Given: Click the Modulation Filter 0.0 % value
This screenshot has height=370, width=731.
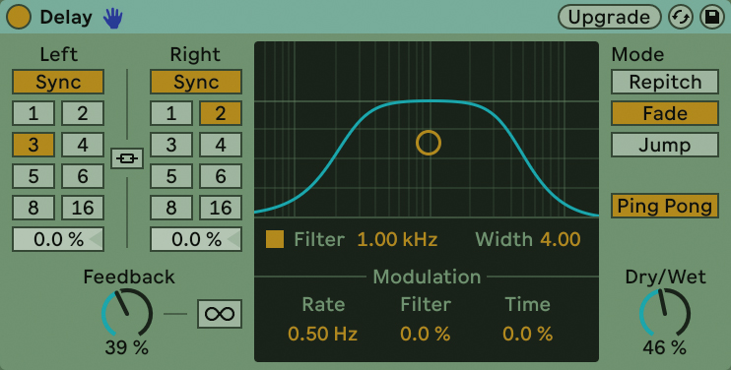Looking at the screenshot, I should pyautogui.click(x=426, y=334).
